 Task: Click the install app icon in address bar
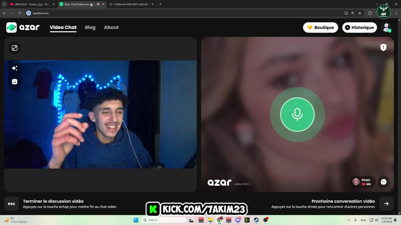[x=346, y=13]
